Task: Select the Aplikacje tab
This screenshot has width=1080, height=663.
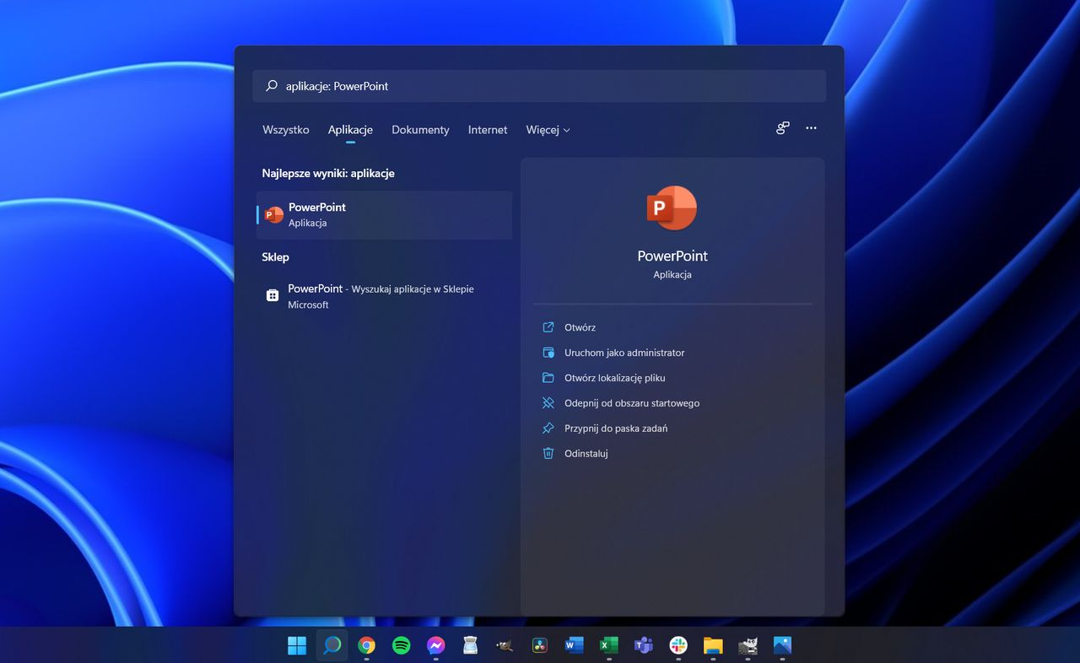Action: coord(350,130)
